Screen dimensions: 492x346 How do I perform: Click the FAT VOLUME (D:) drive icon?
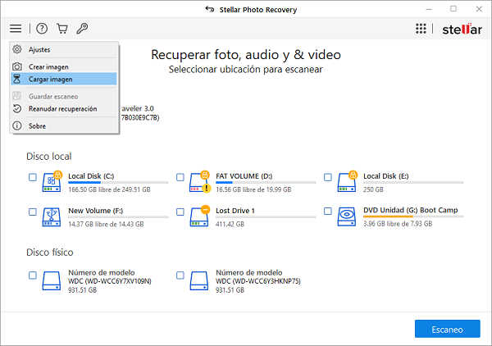199,182
